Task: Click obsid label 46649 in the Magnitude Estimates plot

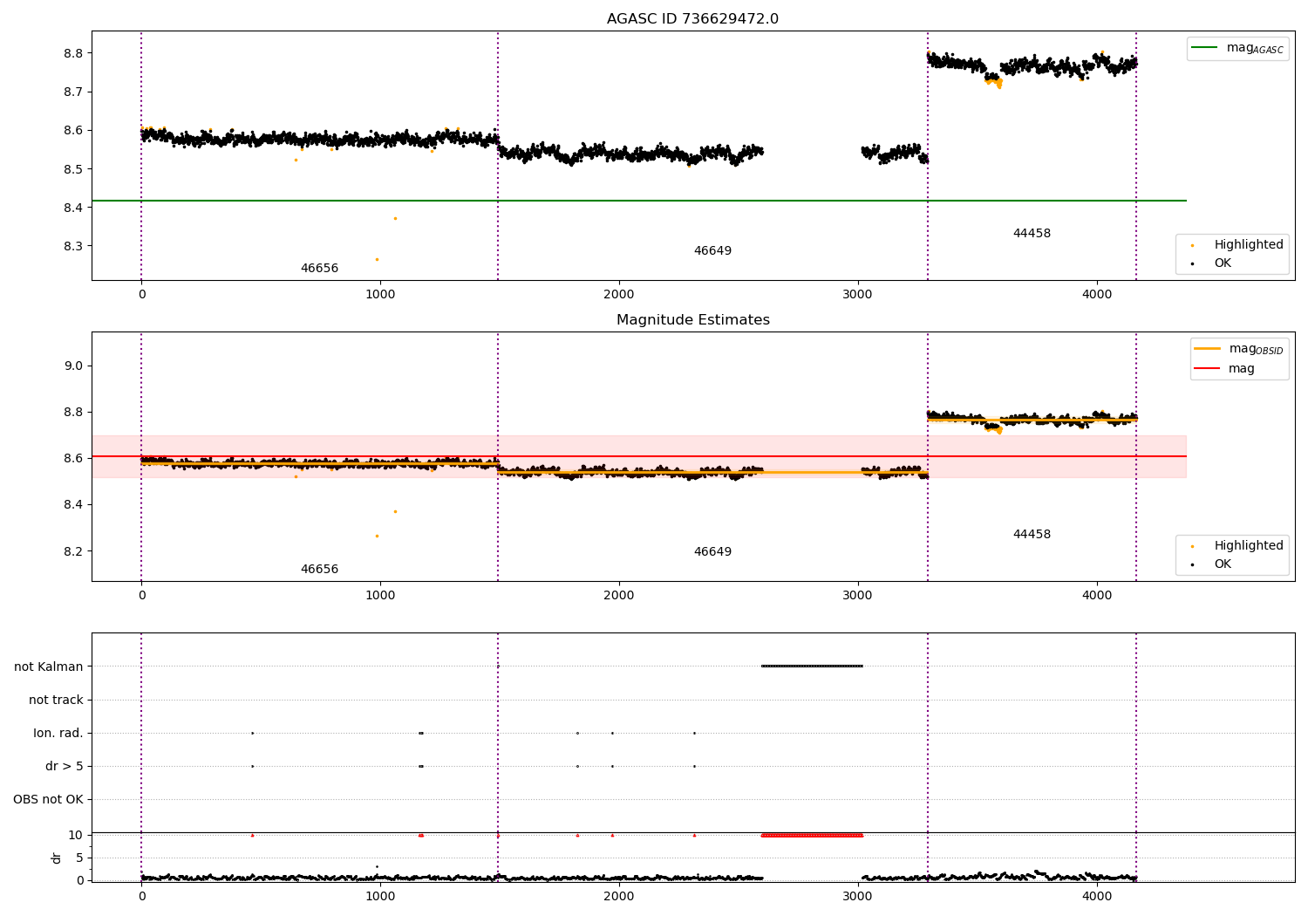Action: pos(712,552)
